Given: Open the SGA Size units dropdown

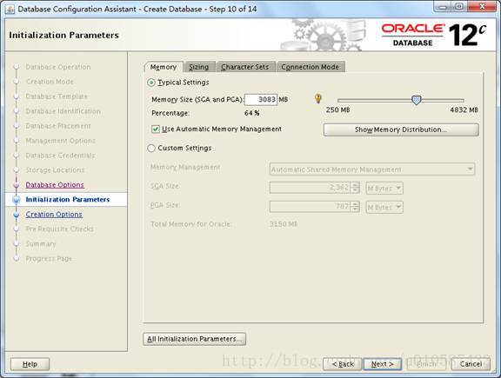Looking at the screenshot, I should (384, 188).
